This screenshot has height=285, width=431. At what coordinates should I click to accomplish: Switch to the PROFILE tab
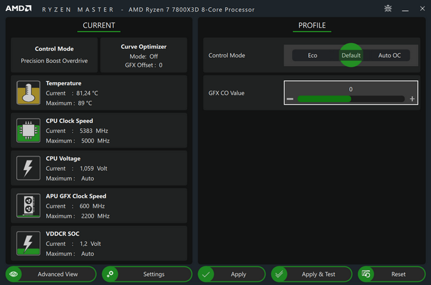pyautogui.click(x=312, y=26)
